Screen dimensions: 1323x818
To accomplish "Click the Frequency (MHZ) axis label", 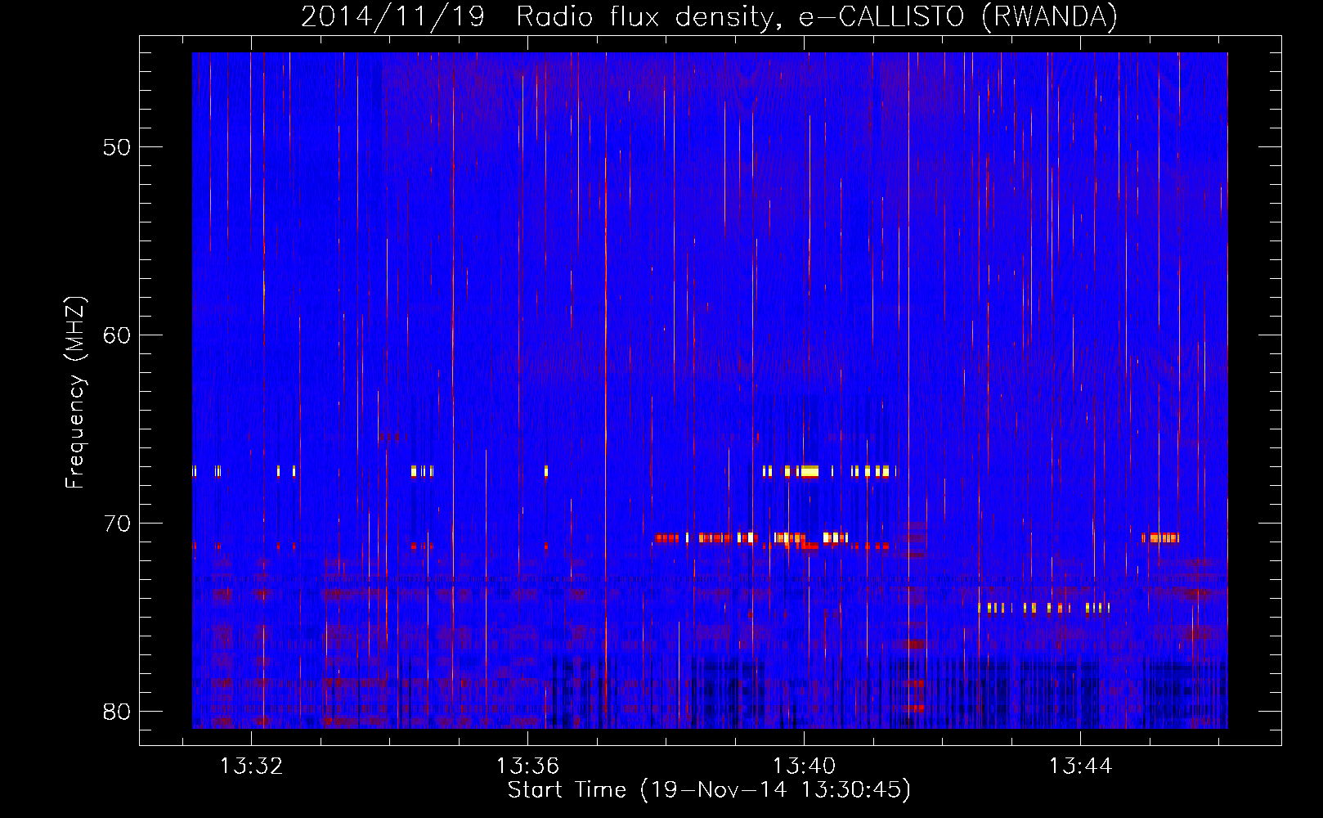I will [75, 393].
